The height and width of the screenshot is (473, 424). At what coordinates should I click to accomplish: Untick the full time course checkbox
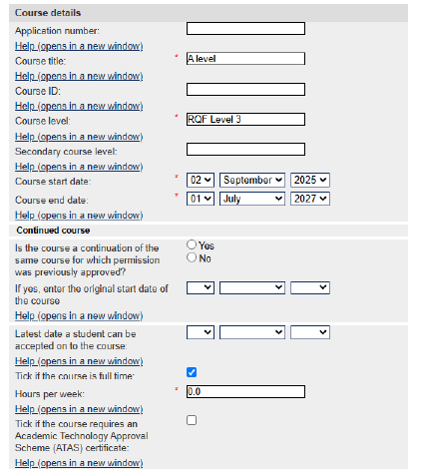pos(192,372)
